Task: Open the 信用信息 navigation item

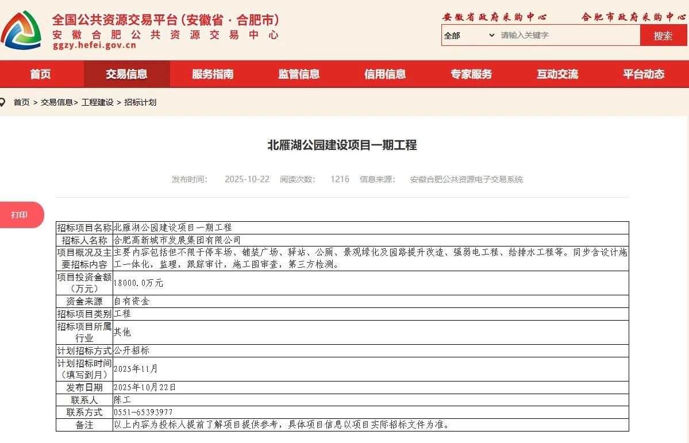Action: point(385,74)
